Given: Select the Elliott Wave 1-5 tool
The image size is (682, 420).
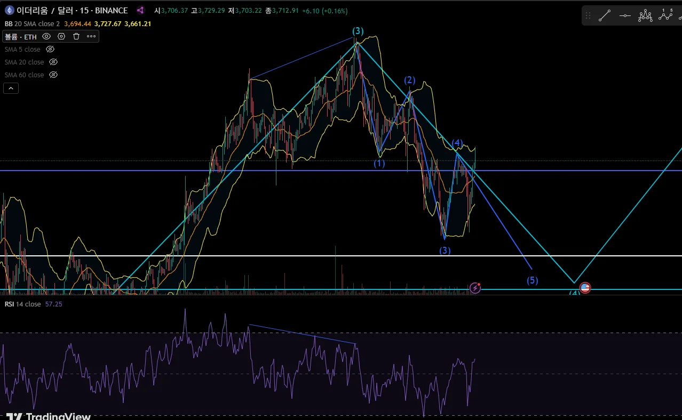Looking at the screenshot, I should pyautogui.click(x=665, y=15).
